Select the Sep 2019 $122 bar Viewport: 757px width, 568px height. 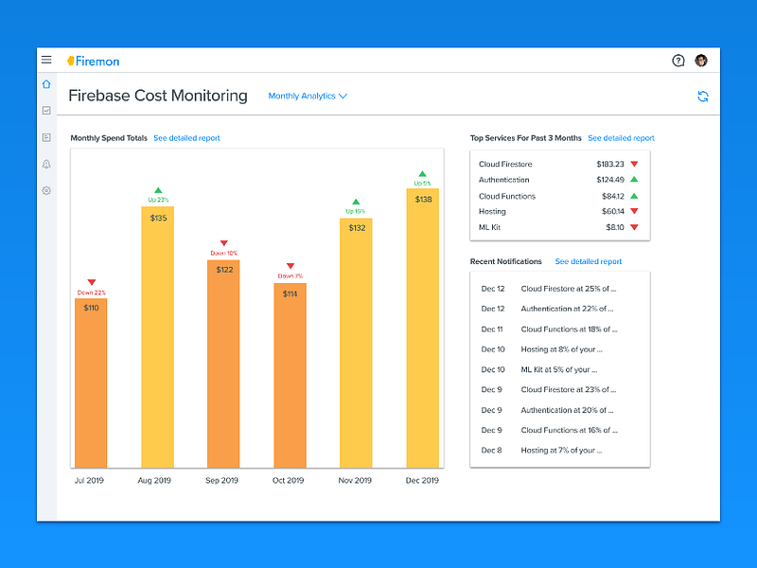coord(223,364)
